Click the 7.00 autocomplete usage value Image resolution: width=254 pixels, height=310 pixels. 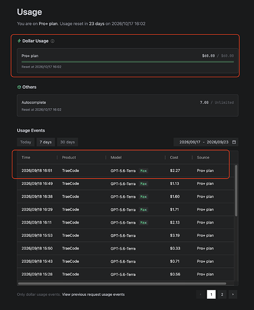[x=204, y=103]
